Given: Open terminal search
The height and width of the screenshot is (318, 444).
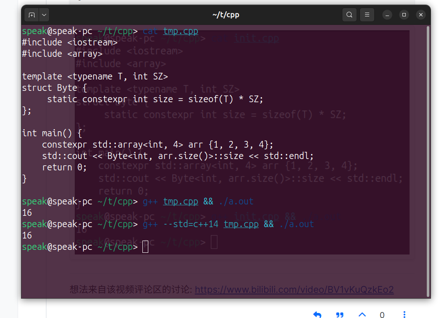Looking at the screenshot, I should tap(349, 15).
